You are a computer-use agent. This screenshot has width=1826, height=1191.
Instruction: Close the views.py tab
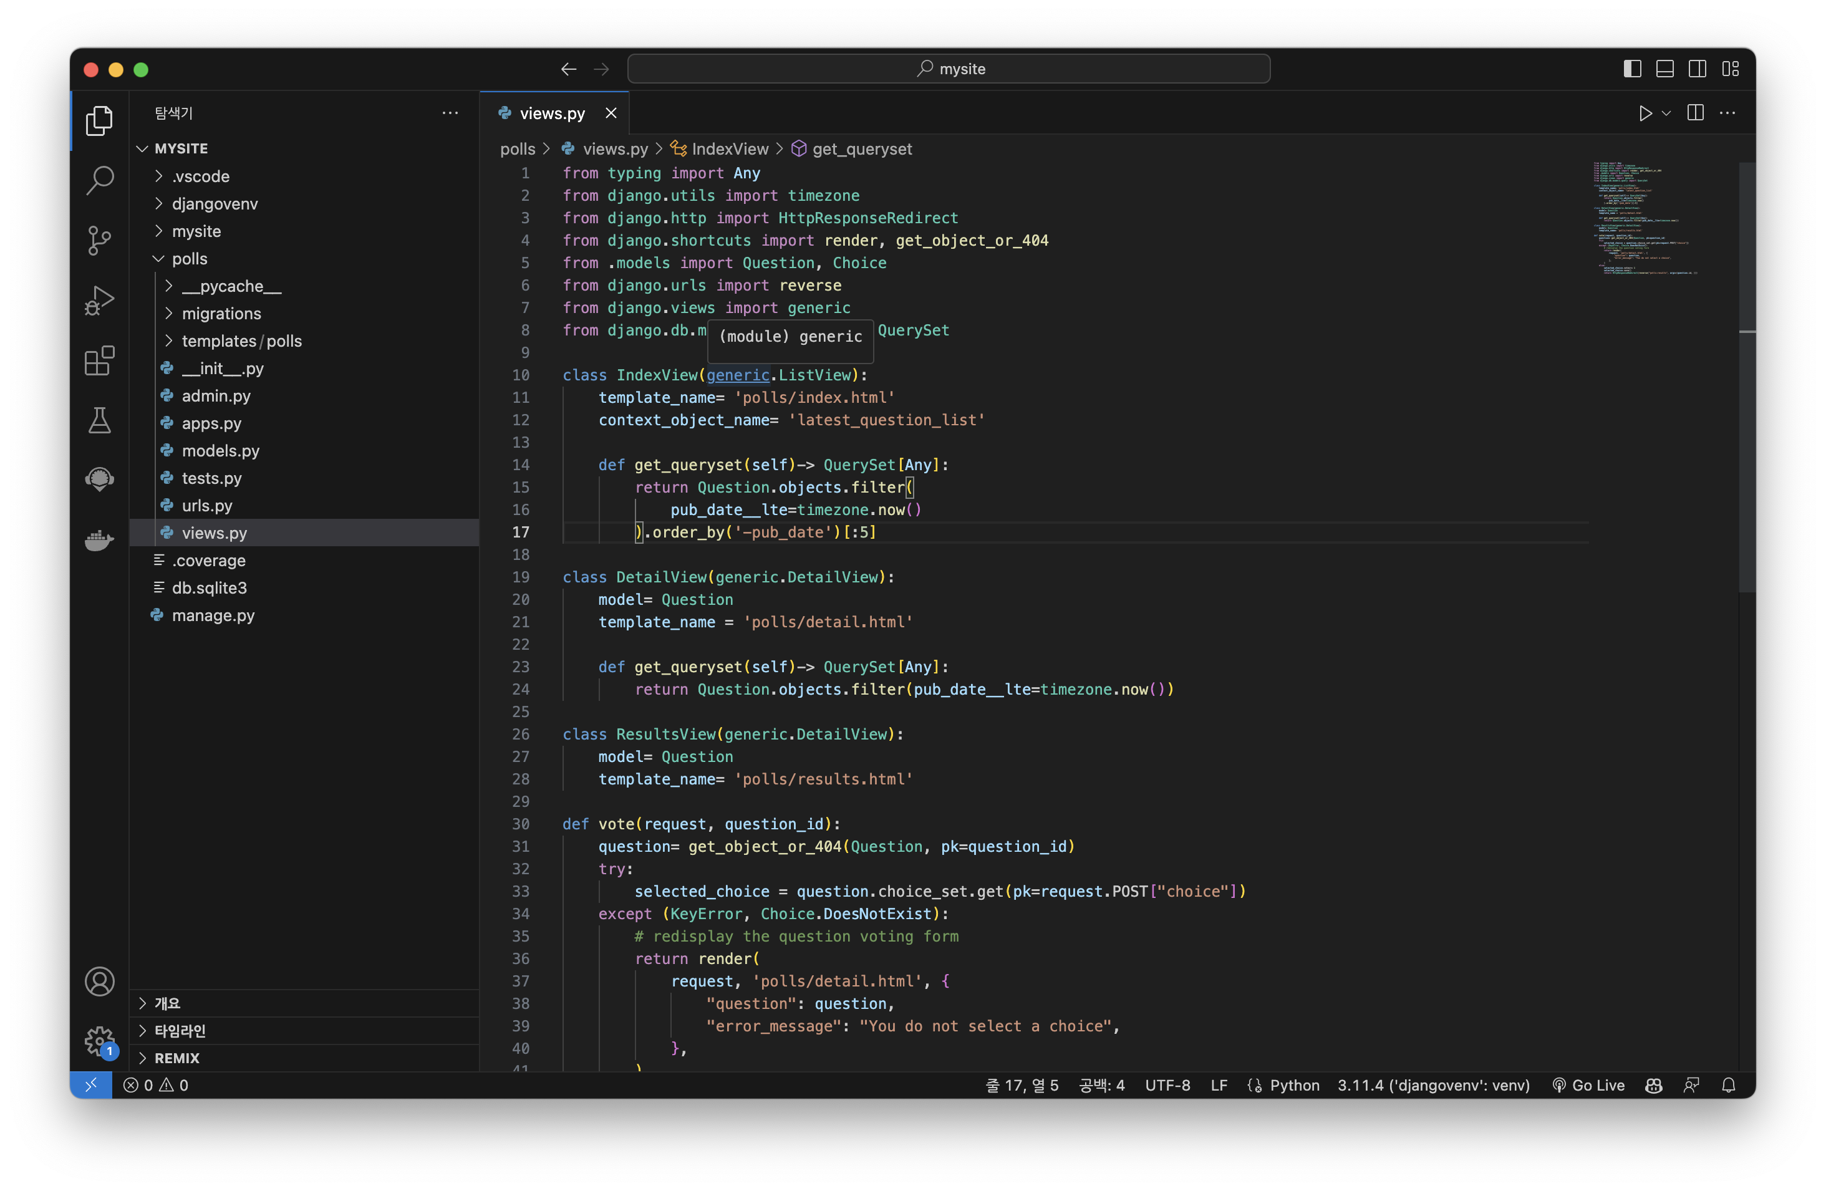[x=611, y=113]
